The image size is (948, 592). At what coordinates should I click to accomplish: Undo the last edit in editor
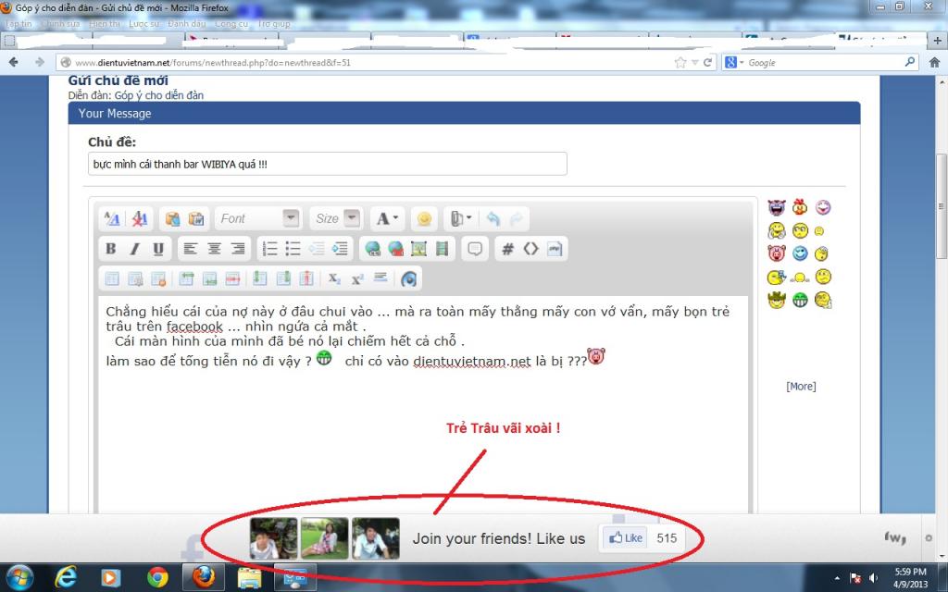click(493, 218)
